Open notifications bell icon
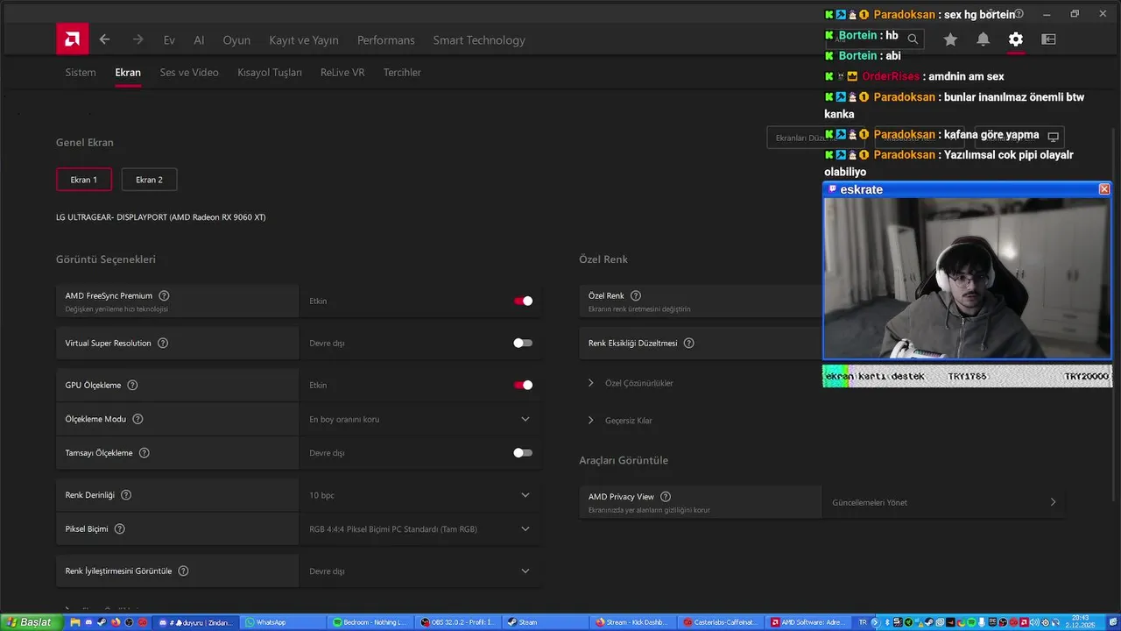1121x631 pixels. coord(984,39)
